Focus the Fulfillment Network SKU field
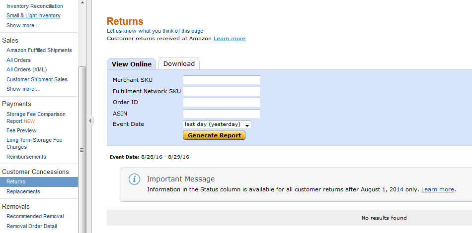Screen dimensions: 472x233 point(222,91)
